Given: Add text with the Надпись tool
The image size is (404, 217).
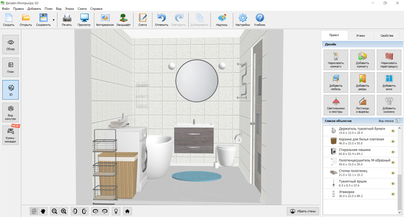Looking at the screenshot, I should 222,20.
